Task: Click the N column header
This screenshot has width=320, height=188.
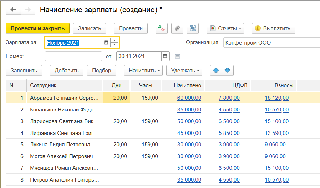Action: point(16,85)
